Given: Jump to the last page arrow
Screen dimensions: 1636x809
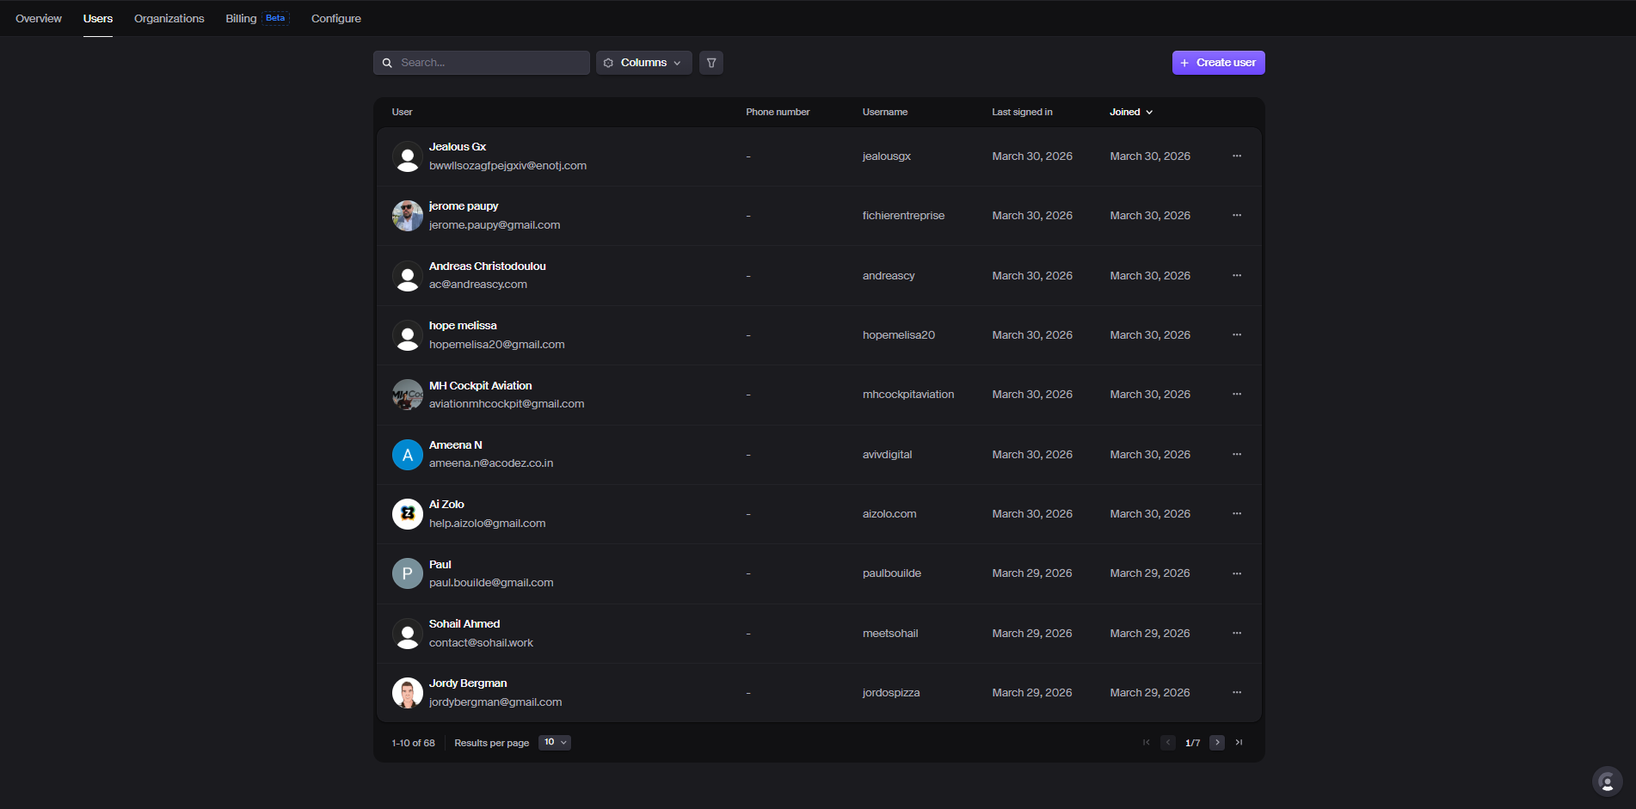Looking at the screenshot, I should (1239, 743).
